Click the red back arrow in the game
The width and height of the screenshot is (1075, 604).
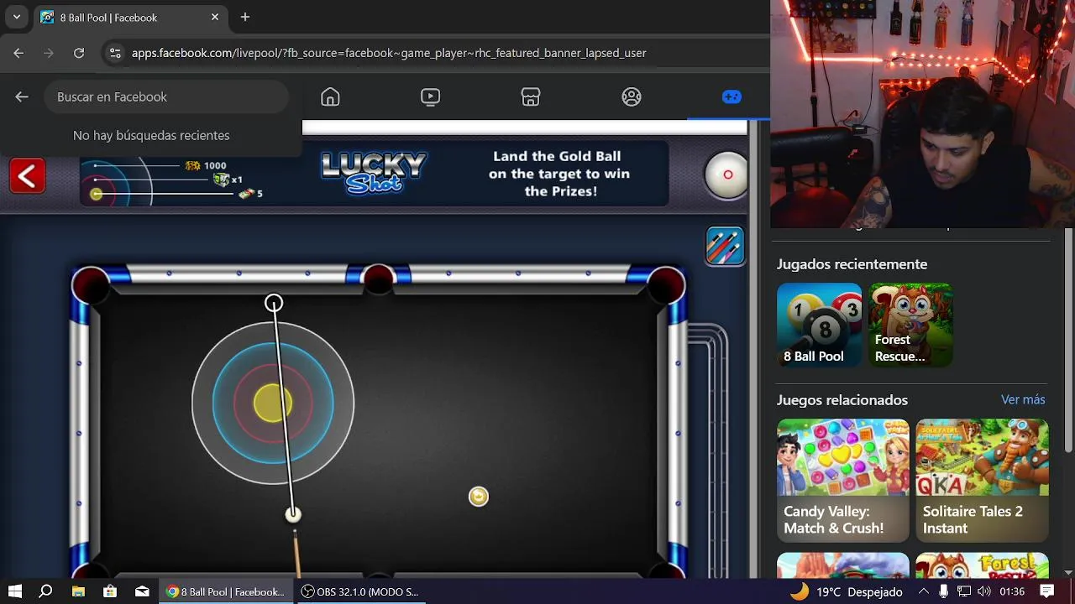[x=28, y=176]
